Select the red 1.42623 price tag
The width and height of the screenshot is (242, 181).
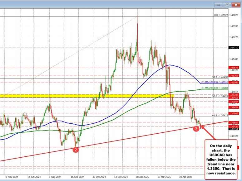click(234, 68)
